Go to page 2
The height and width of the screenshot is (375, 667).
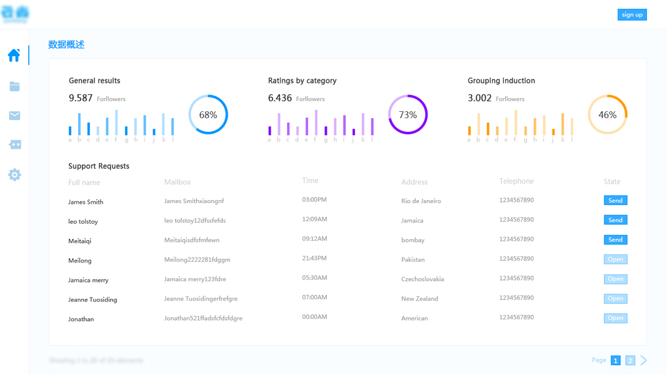pyautogui.click(x=630, y=361)
